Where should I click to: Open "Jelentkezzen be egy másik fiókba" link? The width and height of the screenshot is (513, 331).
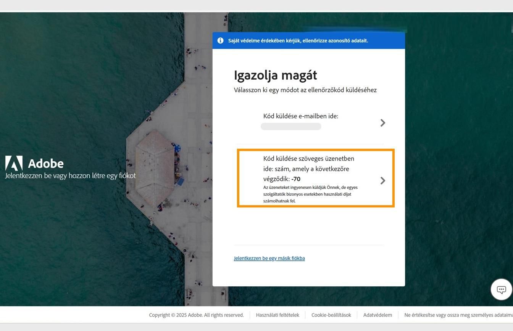pyautogui.click(x=269, y=258)
